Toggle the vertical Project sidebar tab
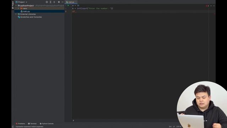The width and height of the screenshot is (227, 128). click(13, 5)
